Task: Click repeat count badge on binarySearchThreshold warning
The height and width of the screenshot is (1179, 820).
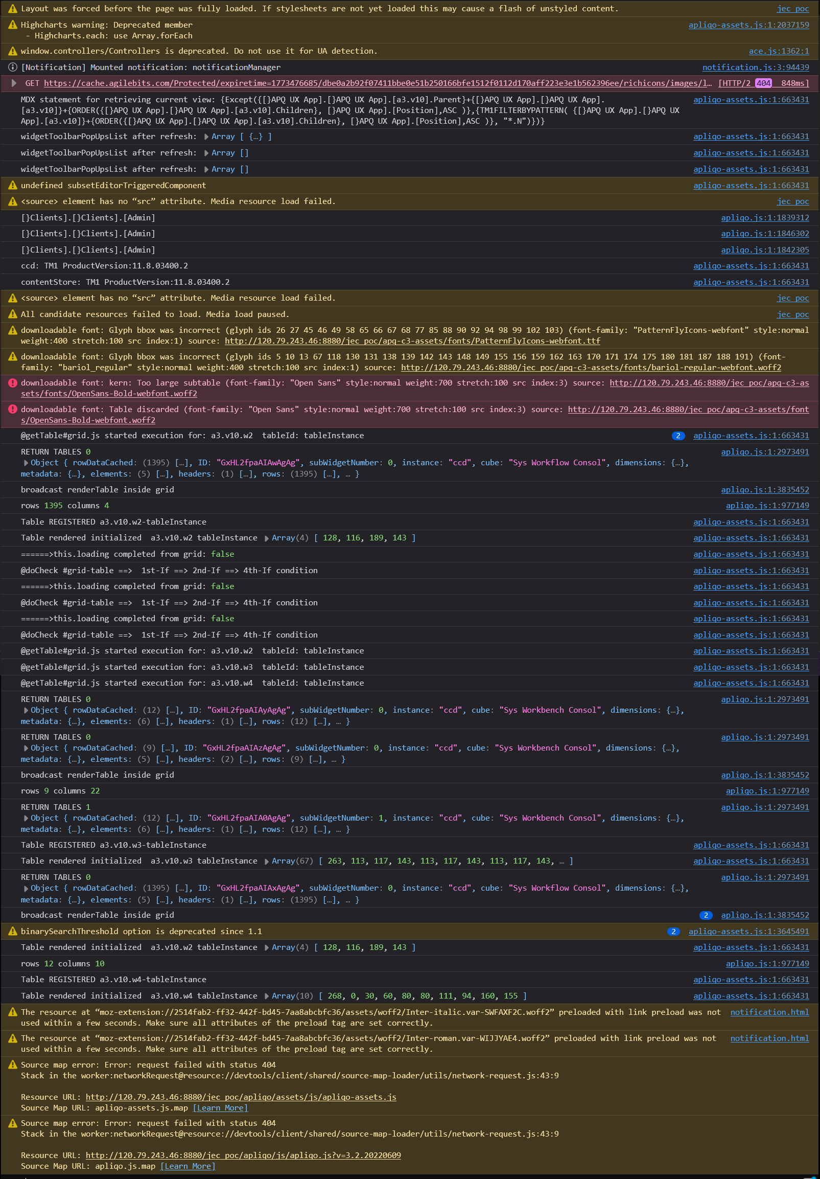Action: click(673, 931)
